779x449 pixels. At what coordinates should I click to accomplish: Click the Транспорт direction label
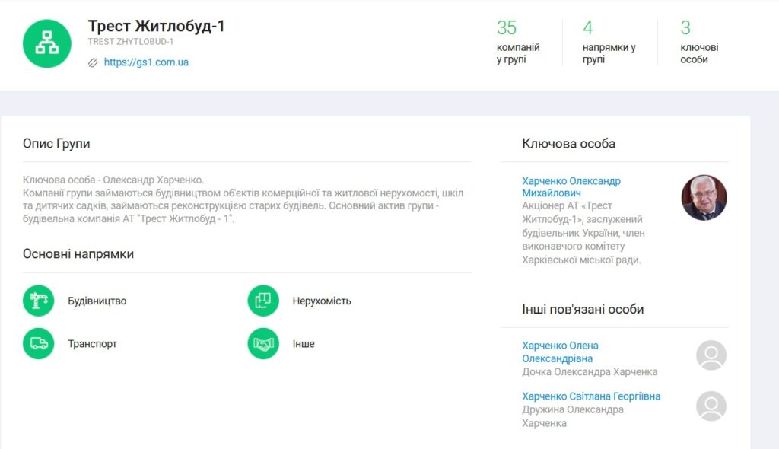pyautogui.click(x=92, y=343)
